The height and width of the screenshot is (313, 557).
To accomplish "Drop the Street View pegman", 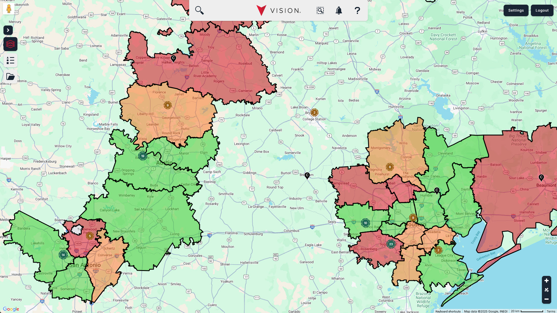I will [x=9, y=9].
